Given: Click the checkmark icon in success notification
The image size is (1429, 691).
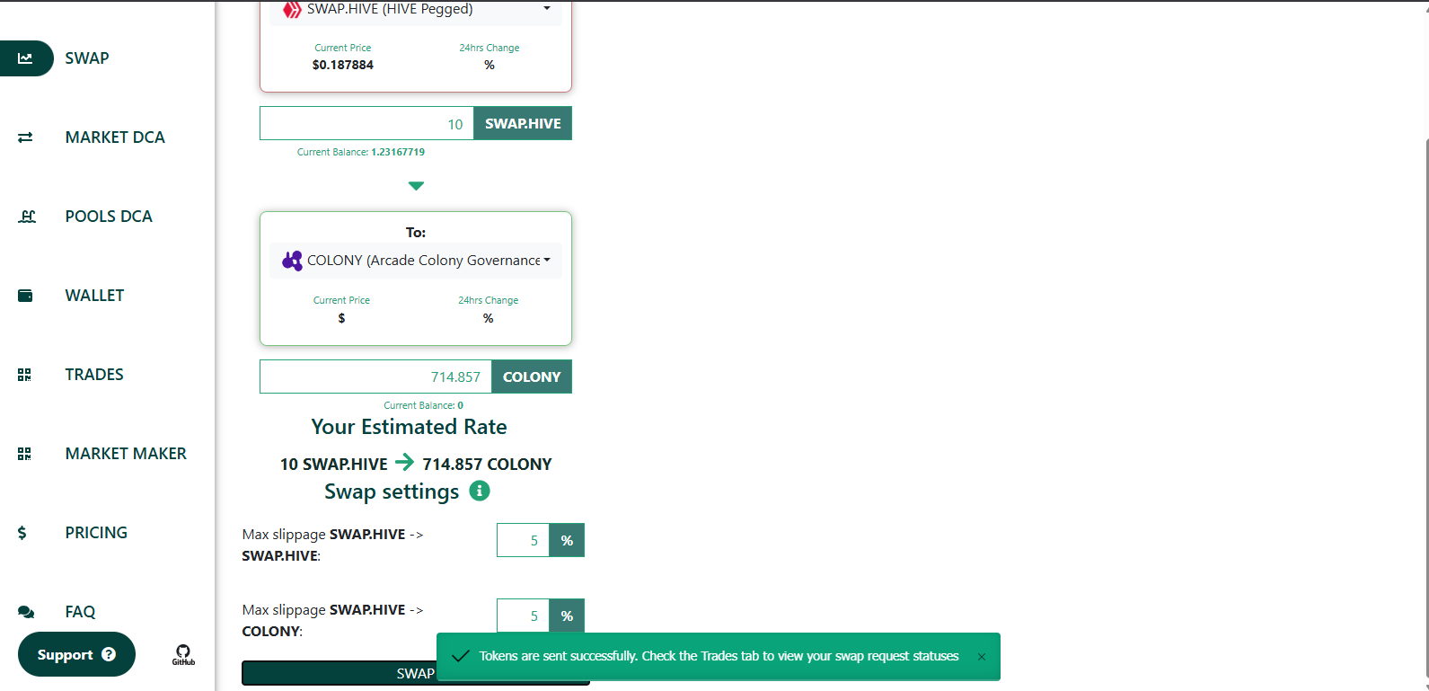Looking at the screenshot, I should [x=460, y=656].
